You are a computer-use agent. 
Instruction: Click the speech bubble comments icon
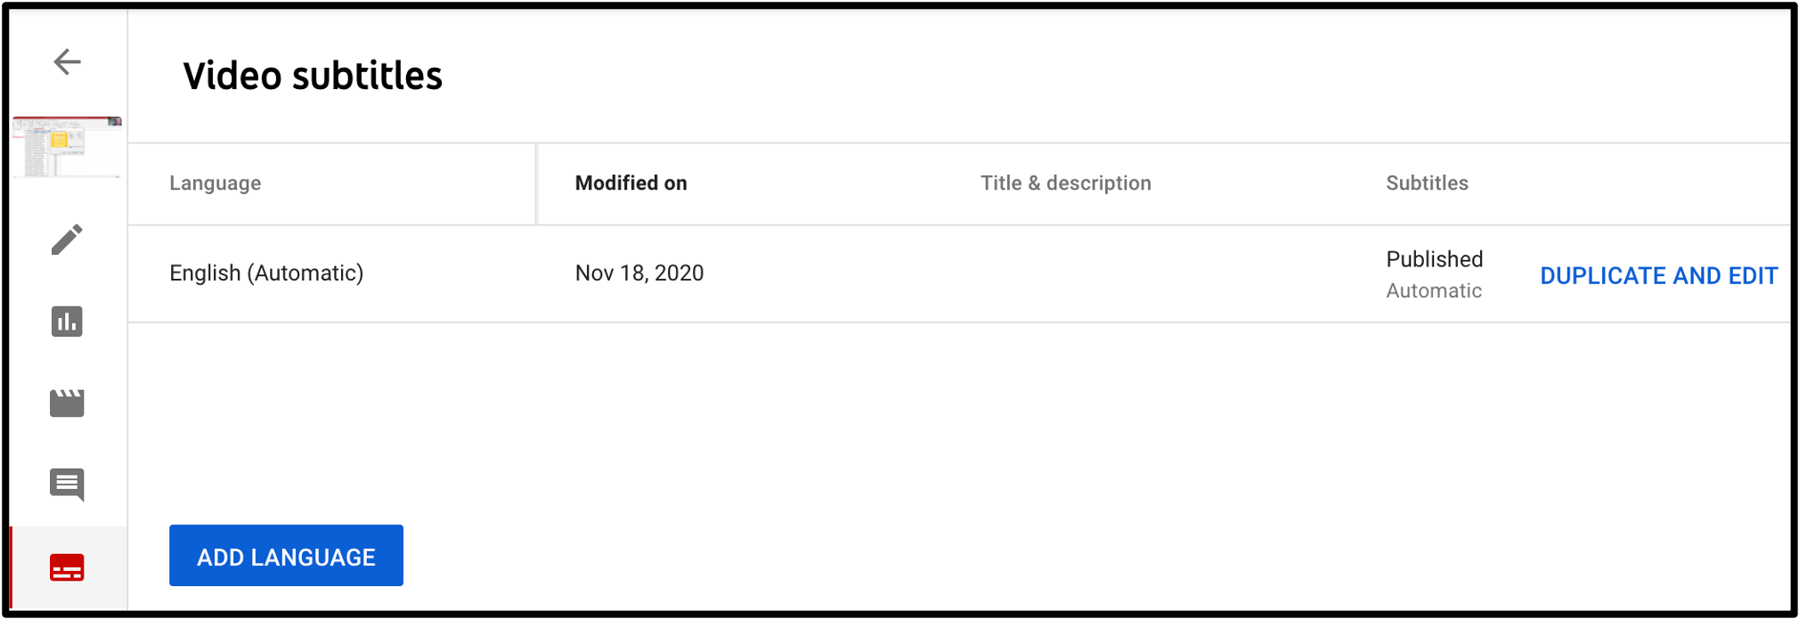point(67,485)
